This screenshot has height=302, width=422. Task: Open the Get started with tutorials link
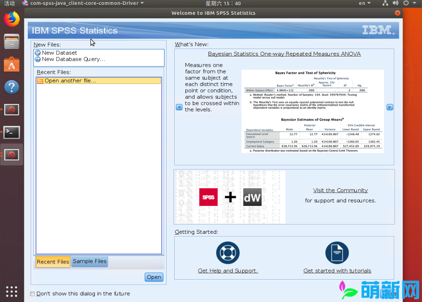[x=337, y=271]
